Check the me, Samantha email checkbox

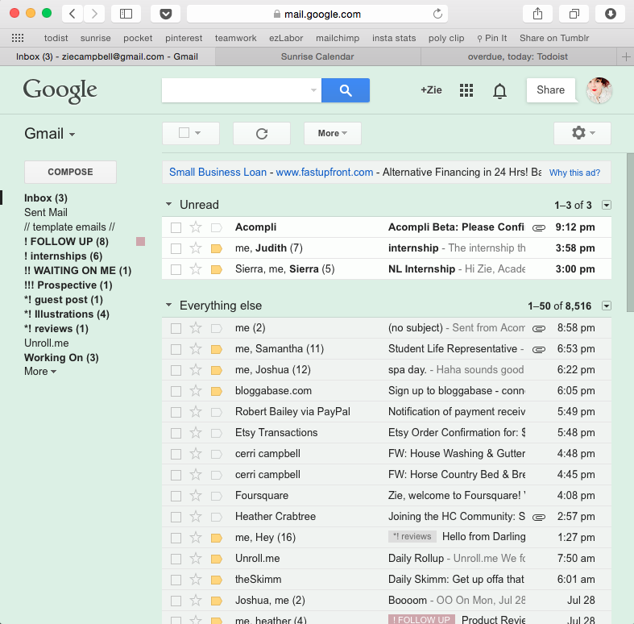[176, 349]
